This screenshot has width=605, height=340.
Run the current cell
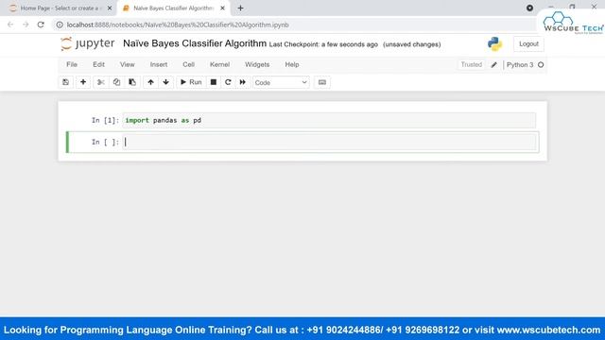point(191,82)
